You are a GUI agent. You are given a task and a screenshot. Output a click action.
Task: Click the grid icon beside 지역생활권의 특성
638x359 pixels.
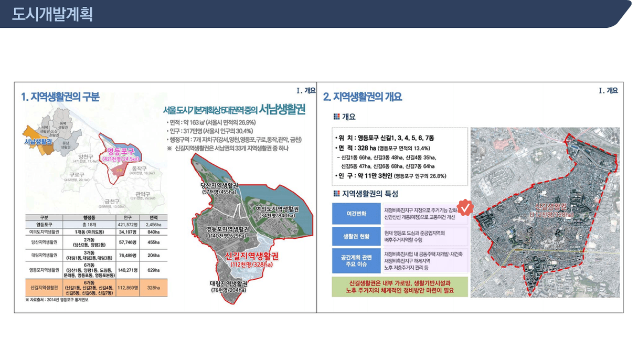[336, 194]
